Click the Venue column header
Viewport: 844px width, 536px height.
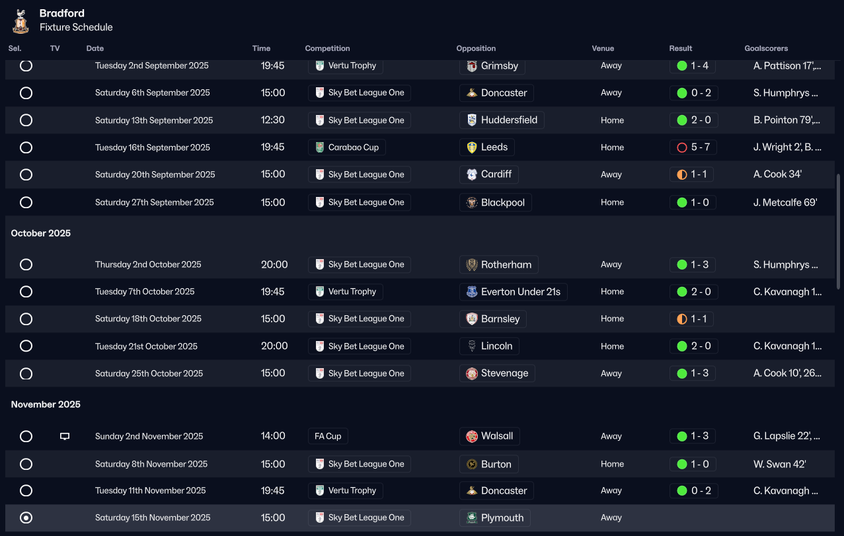[603, 48]
